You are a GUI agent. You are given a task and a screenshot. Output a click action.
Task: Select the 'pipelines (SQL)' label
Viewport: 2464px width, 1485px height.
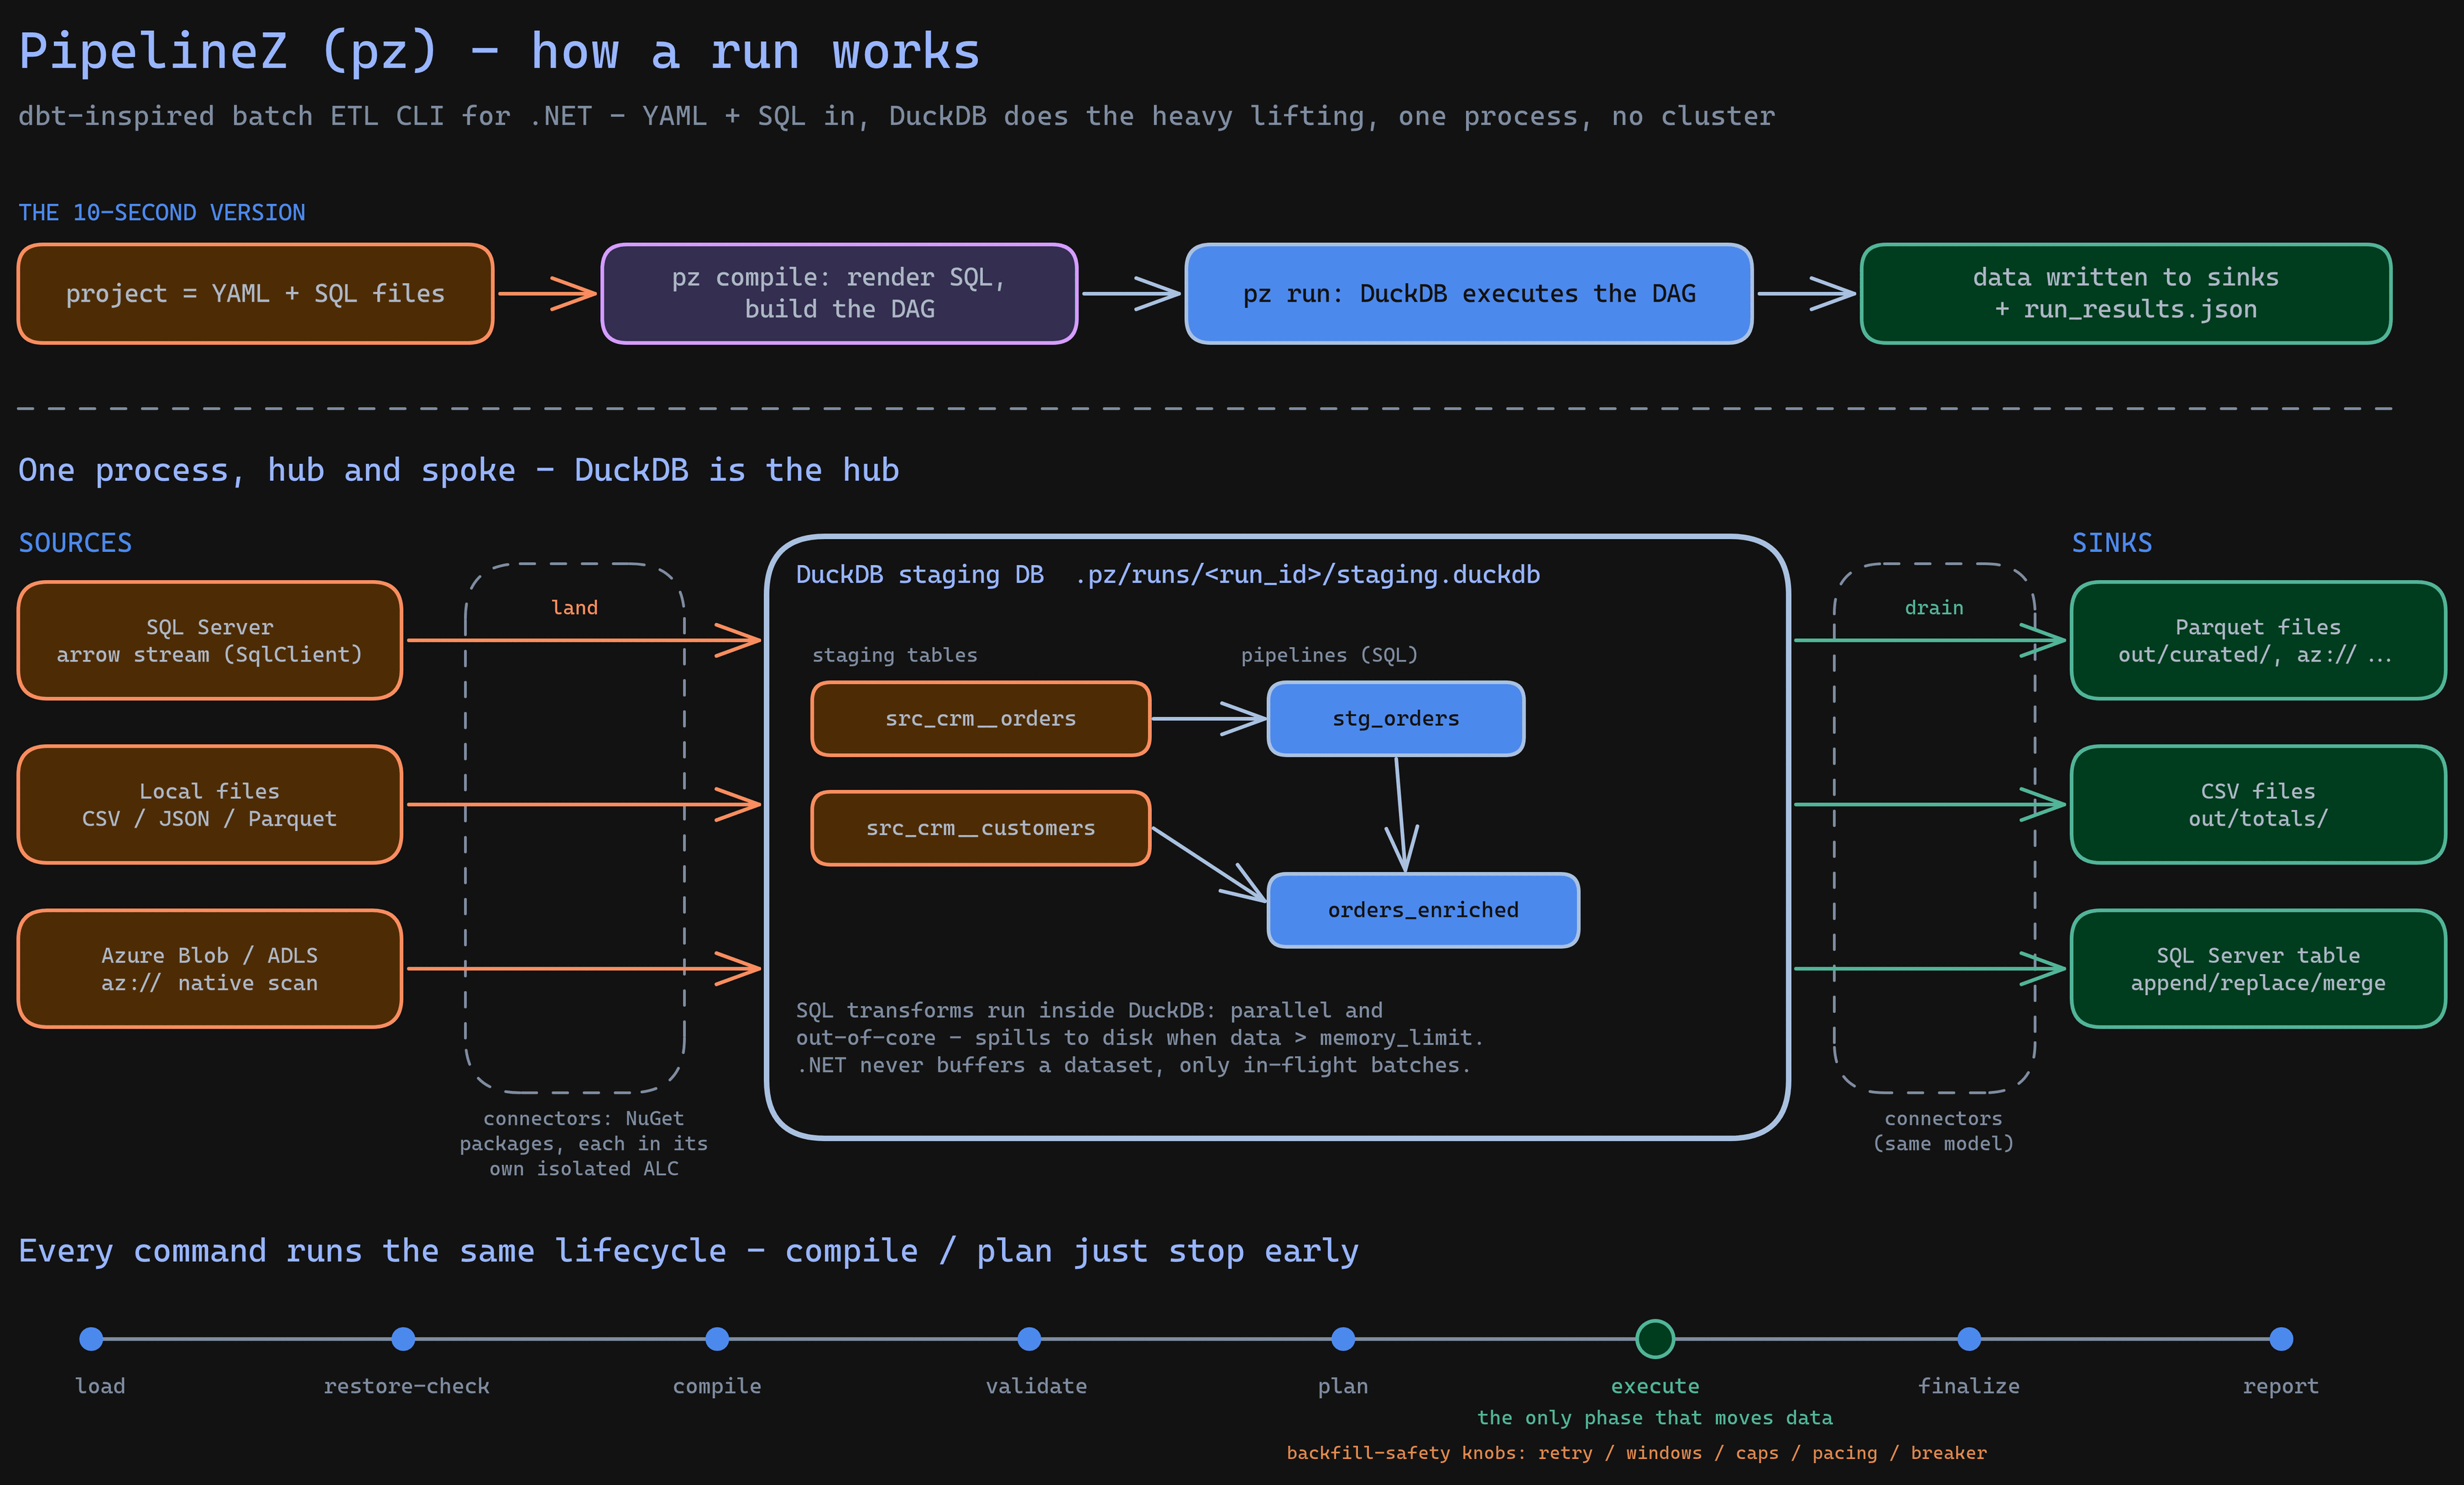[1329, 655]
